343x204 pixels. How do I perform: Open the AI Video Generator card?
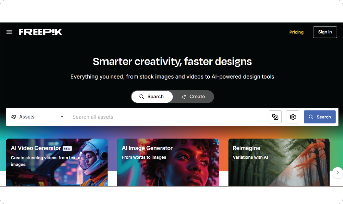[x=57, y=162]
